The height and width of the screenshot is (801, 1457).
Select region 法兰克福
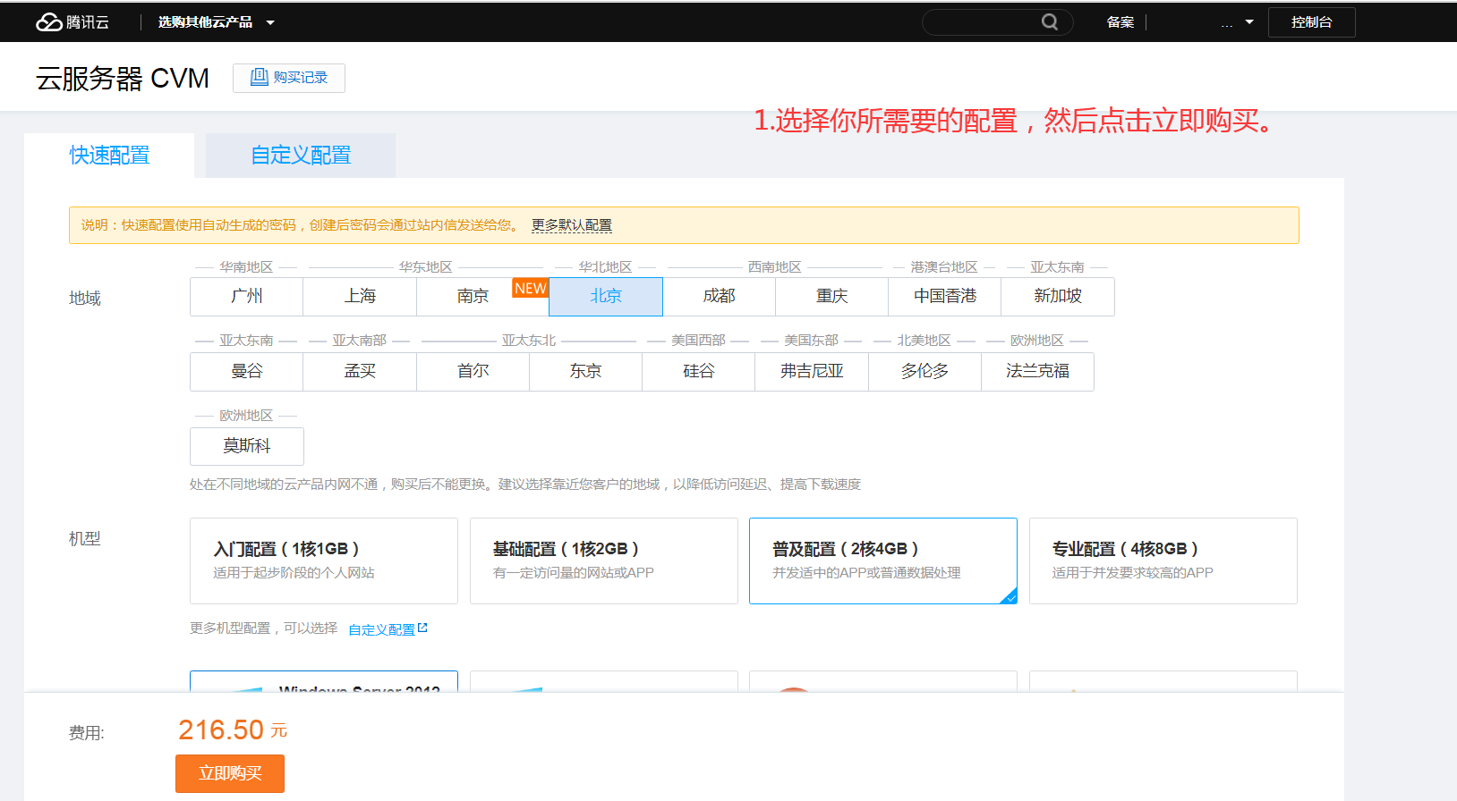[x=1037, y=371]
